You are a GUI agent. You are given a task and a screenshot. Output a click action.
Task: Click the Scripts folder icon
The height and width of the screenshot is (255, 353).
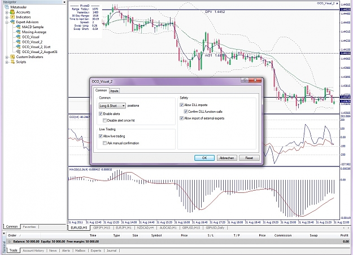pos(12,62)
